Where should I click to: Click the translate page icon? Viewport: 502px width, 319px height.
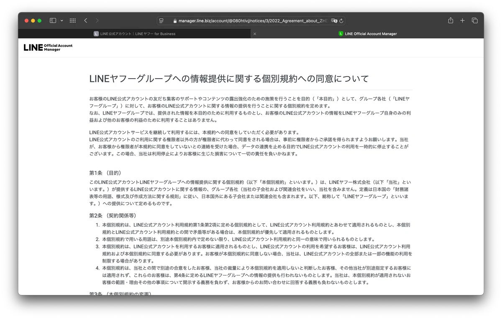334,20
